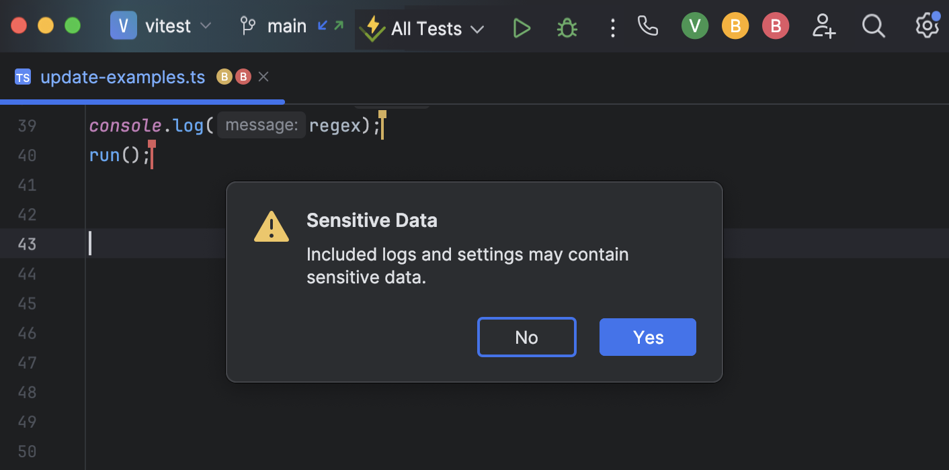This screenshot has width=949, height=470.
Task: Click the green V participant avatar
Action: (x=695, y=26)
